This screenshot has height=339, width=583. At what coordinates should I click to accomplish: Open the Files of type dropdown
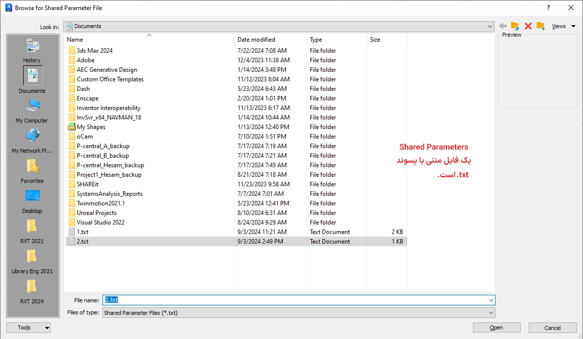pyautogui.click(x=491, y=313)
